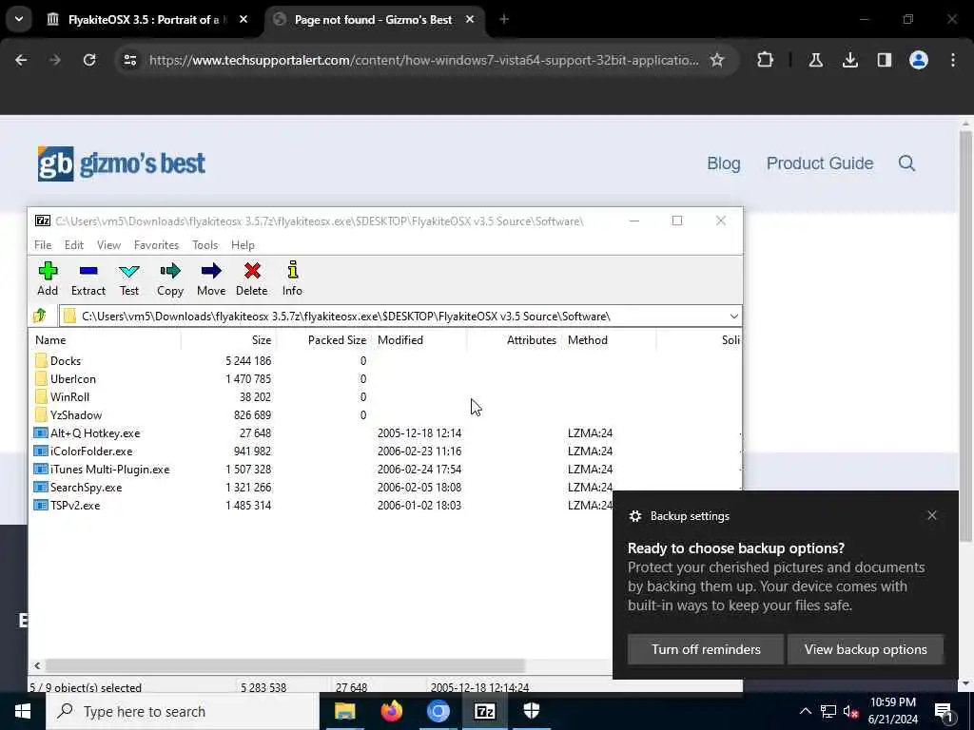This screenshot has width=974, height=730.
Task: Click the Add toolbar icon in 7-Zip
Action: click(48, 271)
